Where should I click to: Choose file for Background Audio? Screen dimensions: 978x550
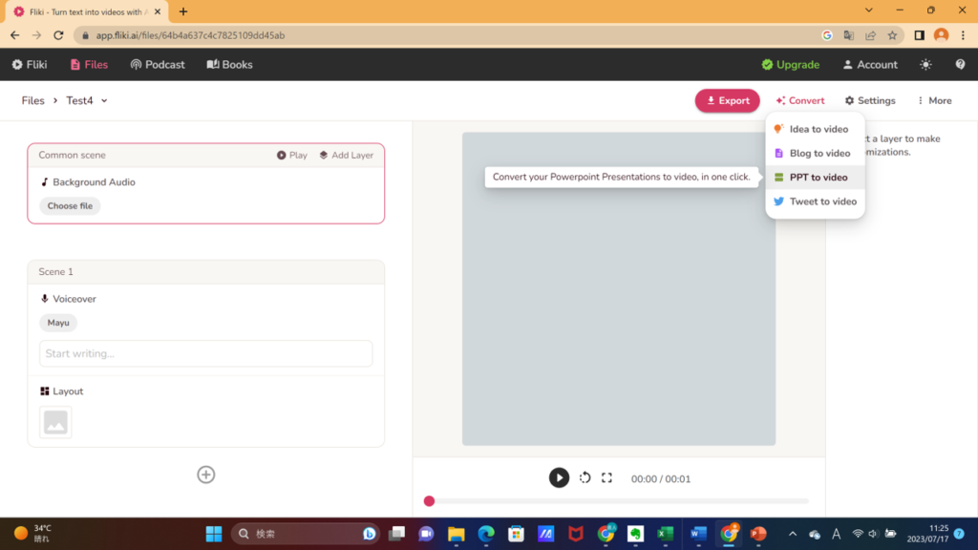click(x=70, y=206)
